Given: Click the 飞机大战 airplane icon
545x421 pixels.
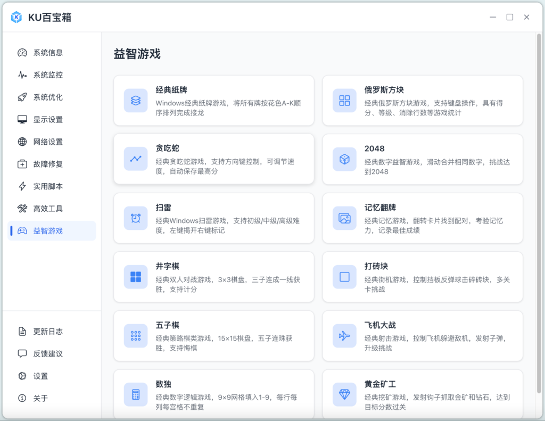Looking at the screenshot, I should coord(344,336).
